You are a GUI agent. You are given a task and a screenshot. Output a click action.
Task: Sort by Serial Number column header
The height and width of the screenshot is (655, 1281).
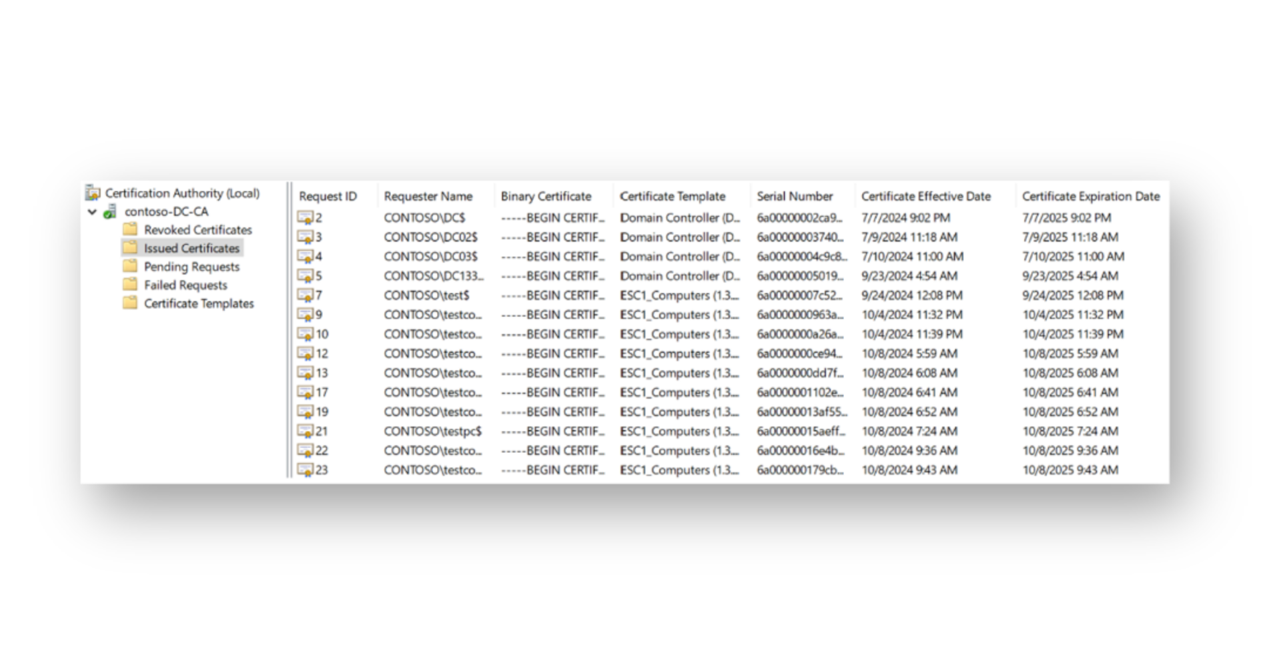pyautogui.click(x=794, y=197)
